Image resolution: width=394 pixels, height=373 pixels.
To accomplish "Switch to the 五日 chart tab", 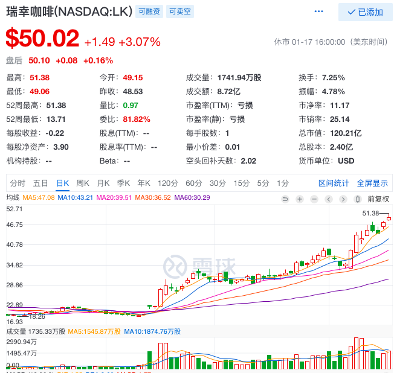I will click(x=40, y=183).
